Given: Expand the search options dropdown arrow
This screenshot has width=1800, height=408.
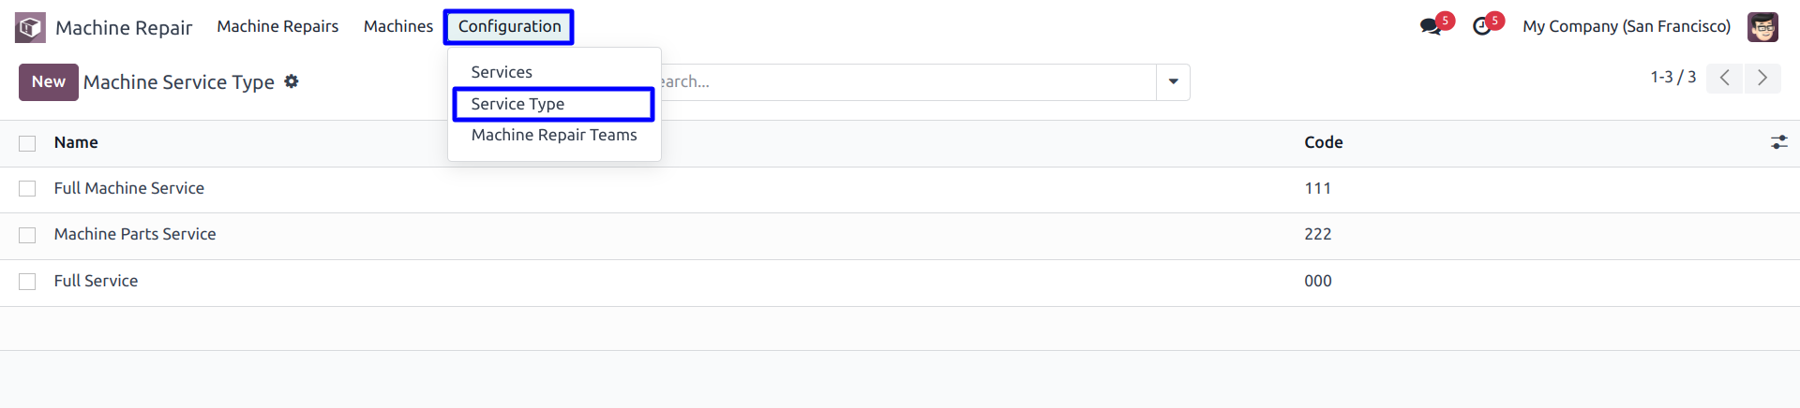Looking at the screenshot, I should pyautogui.click(x=1173, y=82).
